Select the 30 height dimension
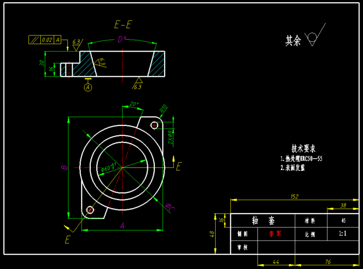This screenshot has height=269, width=363. click(x=41, y=64)
